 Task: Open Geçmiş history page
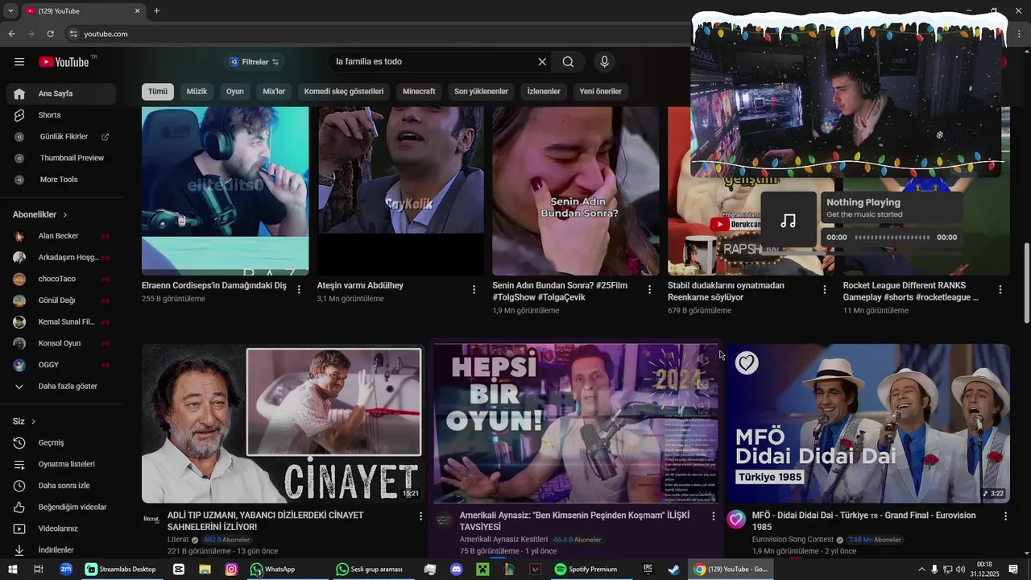point(61,443)
